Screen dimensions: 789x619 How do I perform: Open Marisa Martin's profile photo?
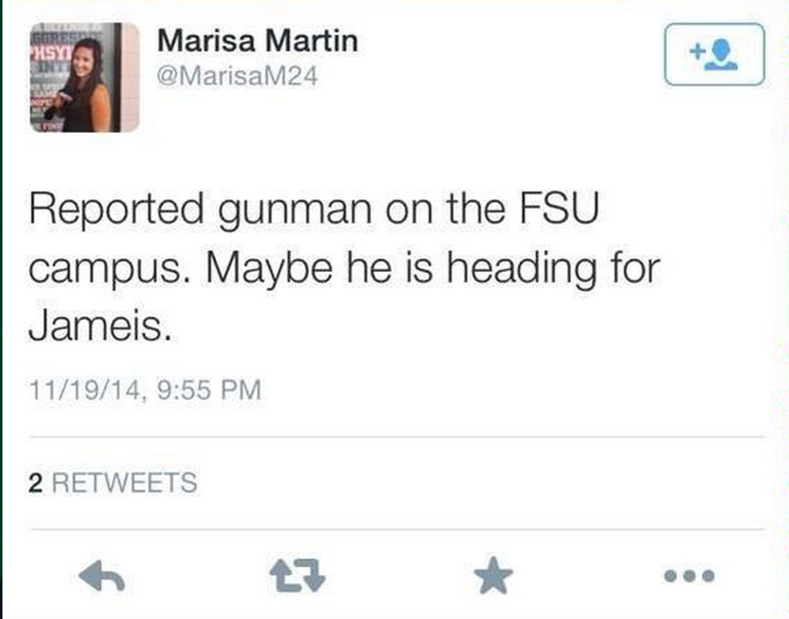(85, 77)
